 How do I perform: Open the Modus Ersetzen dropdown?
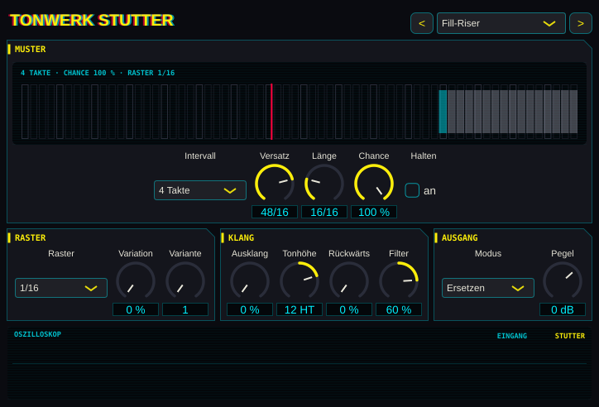click(488, 288)
